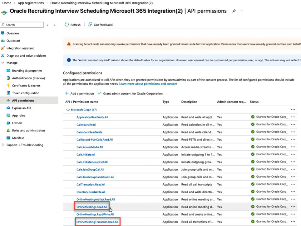
Task: Click the Roles and administrators icon
Action: [x=8, y=130]
